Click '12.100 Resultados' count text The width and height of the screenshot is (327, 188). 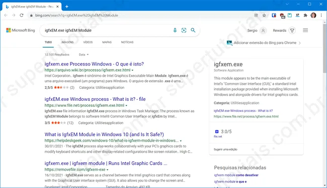click(x=57, y=54)
